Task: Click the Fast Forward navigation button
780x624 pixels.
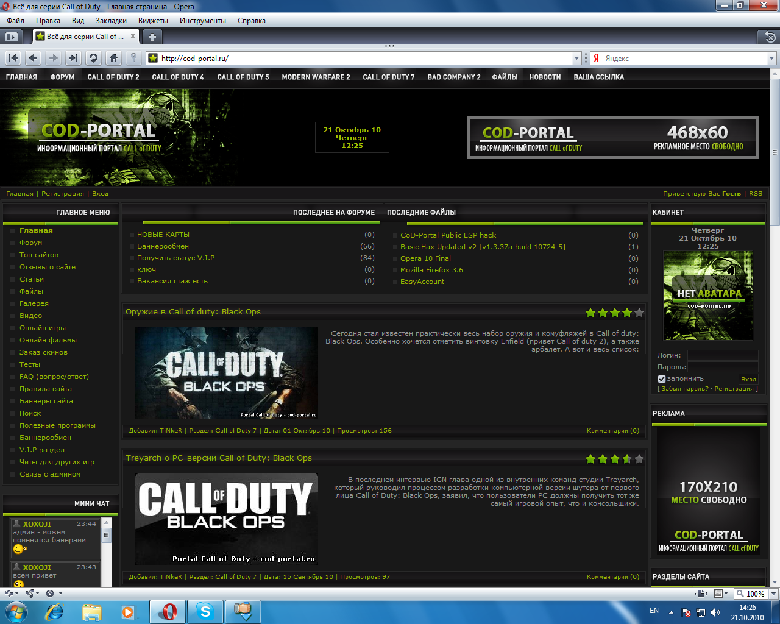Action: [x=73, y=58]
